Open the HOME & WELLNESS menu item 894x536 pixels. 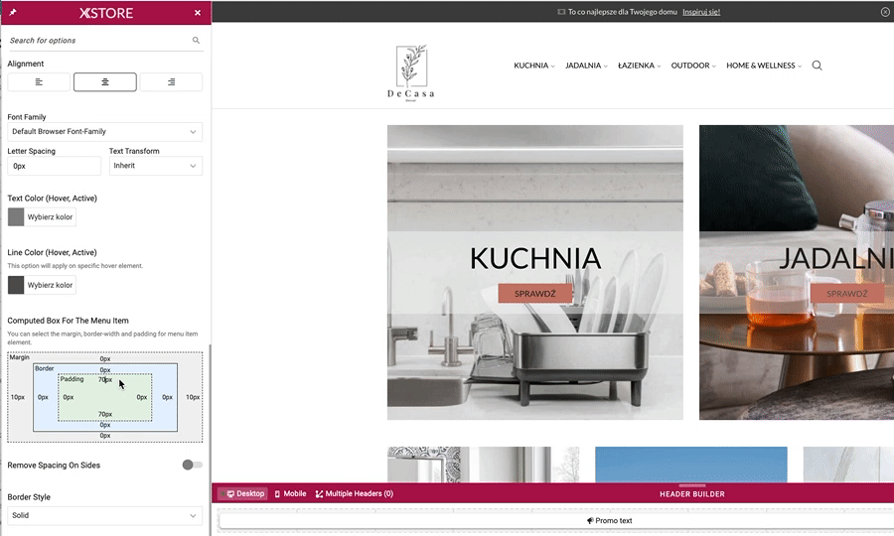(764, 66)
